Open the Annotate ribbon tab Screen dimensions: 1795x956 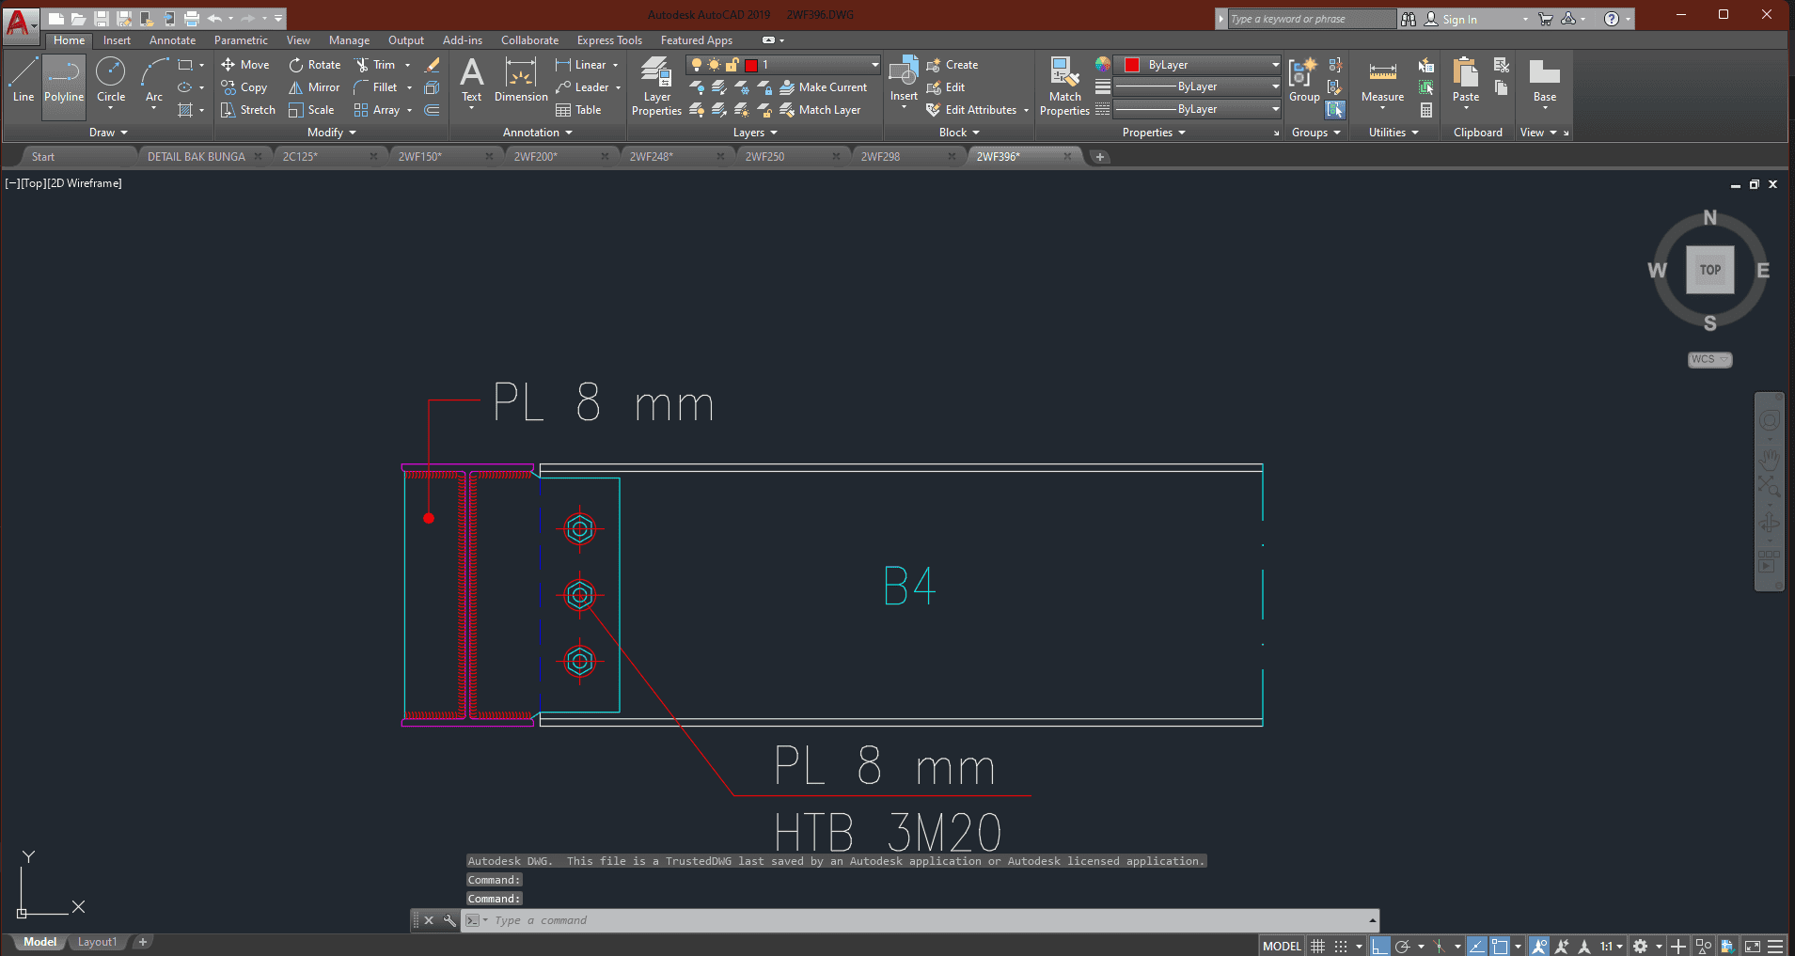pyautogui.click(x=172, y=40)
